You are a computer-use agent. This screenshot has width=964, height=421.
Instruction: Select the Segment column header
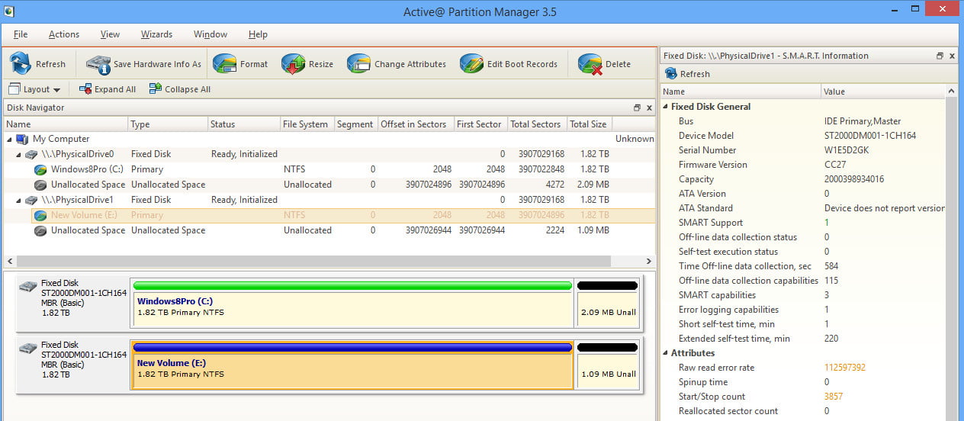click(x=356, y=124)
